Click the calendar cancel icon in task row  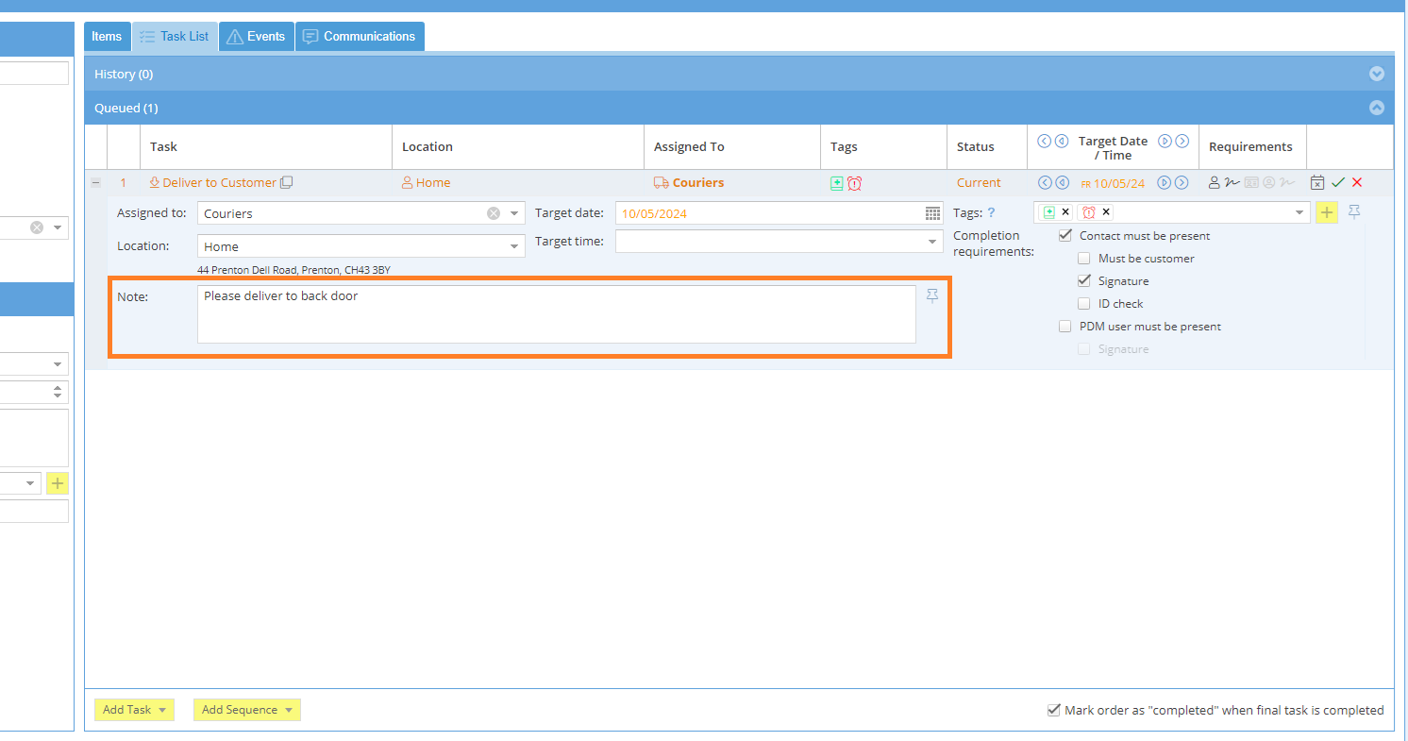(x=1317, y=183)
